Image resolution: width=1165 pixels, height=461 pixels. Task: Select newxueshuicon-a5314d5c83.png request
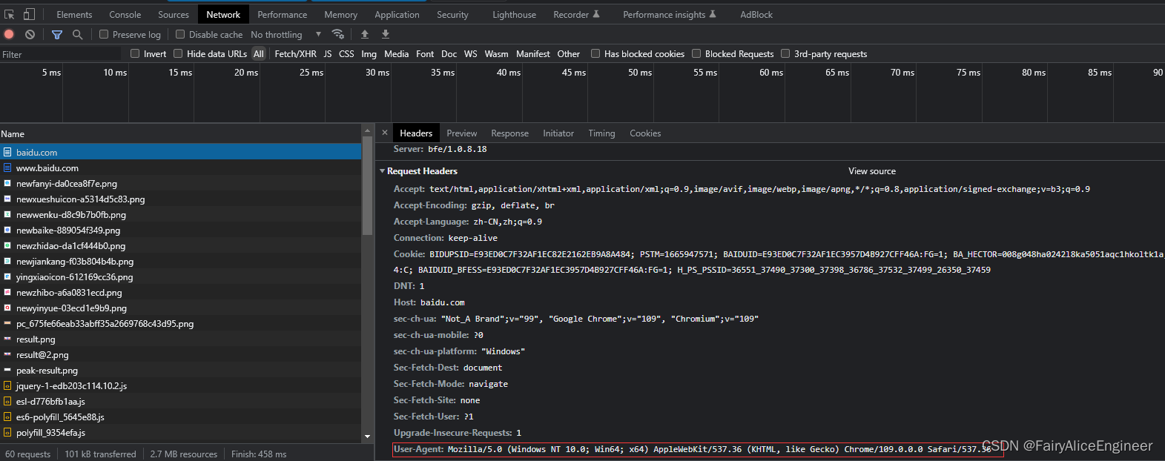180,199
